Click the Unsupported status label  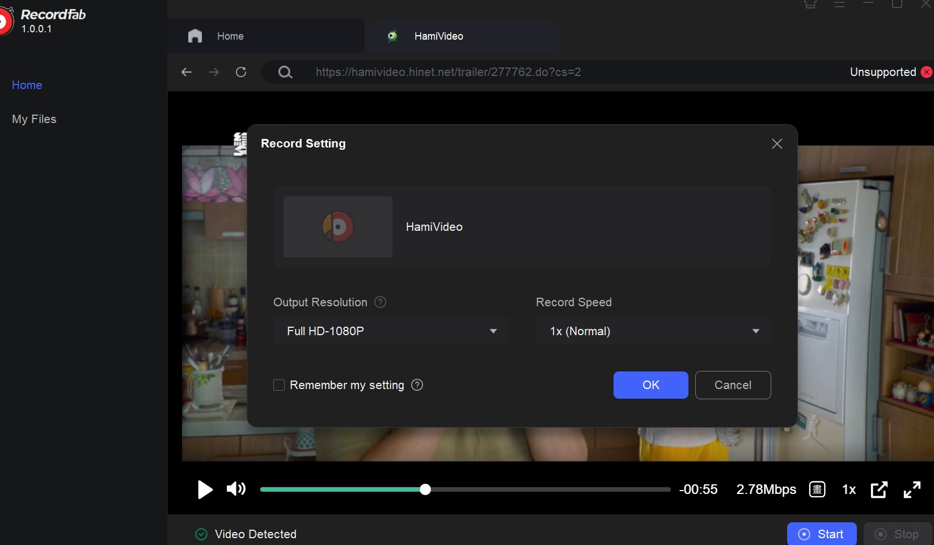(x=883, y=72)
